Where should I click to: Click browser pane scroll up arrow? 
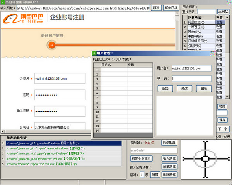(x=177, y=14)
